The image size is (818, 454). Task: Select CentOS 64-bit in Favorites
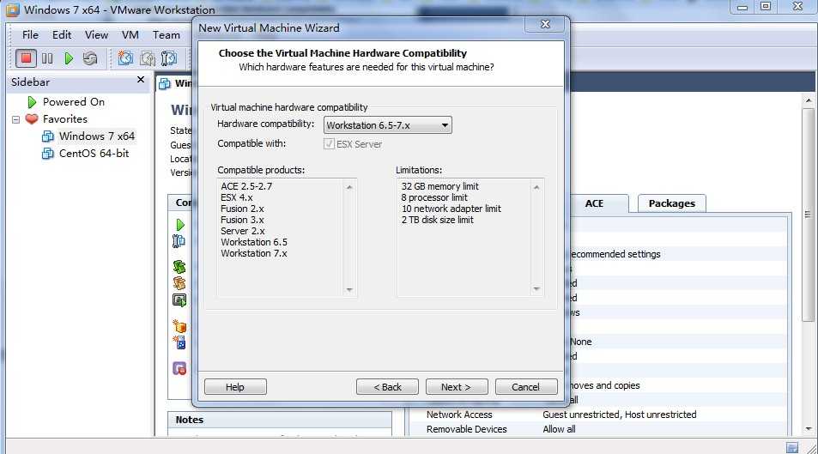pyautogui.click(x=94, y=154)
